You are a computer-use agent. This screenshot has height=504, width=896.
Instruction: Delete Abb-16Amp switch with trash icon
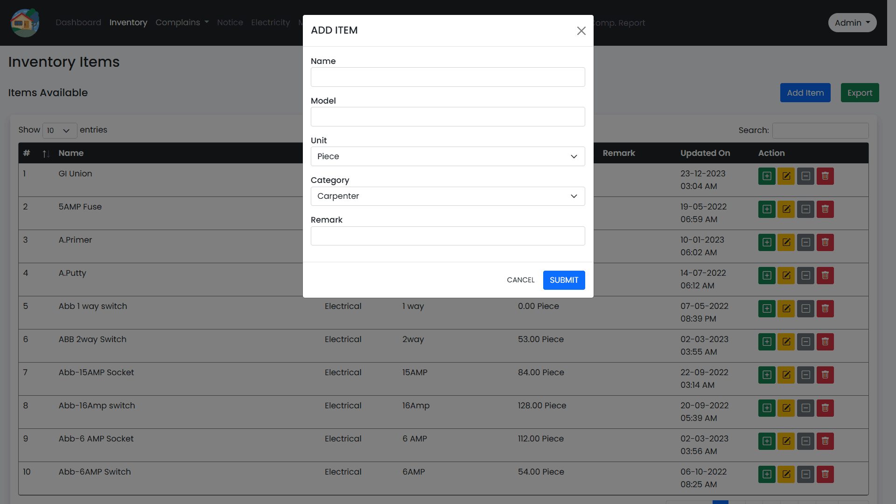(x=825, y=408)
